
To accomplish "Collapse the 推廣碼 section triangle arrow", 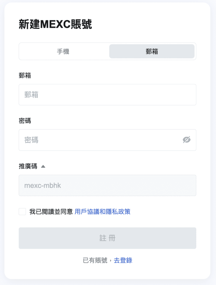I will click(43, 166).
